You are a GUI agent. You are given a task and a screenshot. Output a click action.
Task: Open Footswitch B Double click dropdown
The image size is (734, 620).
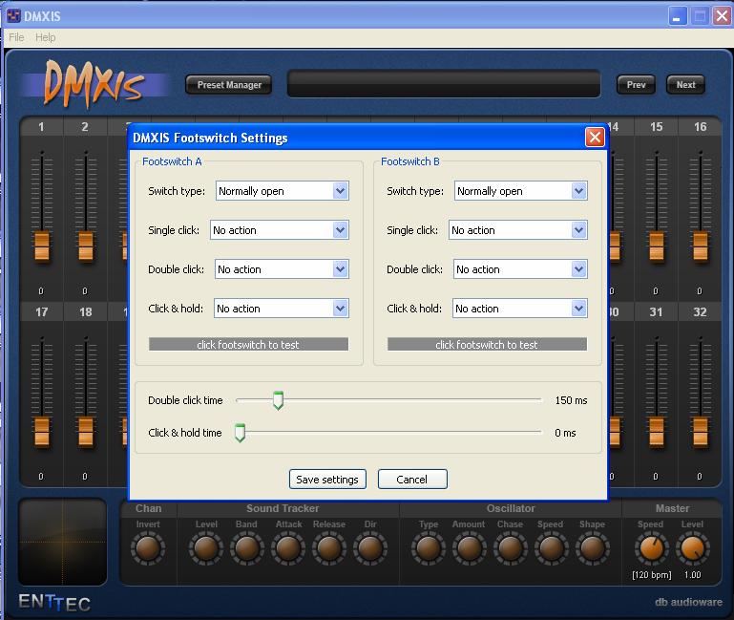[x=520, y=269]
